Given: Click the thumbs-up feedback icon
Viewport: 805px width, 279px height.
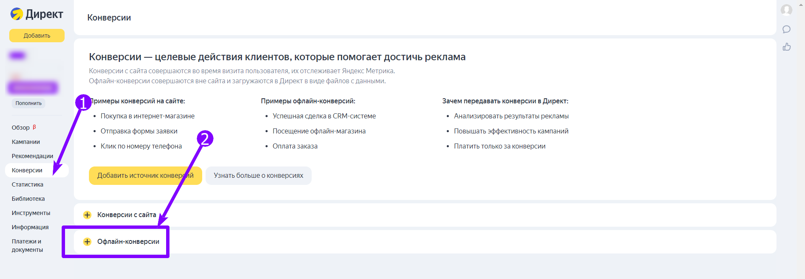Looking at the screenshot, I should 787,47.
